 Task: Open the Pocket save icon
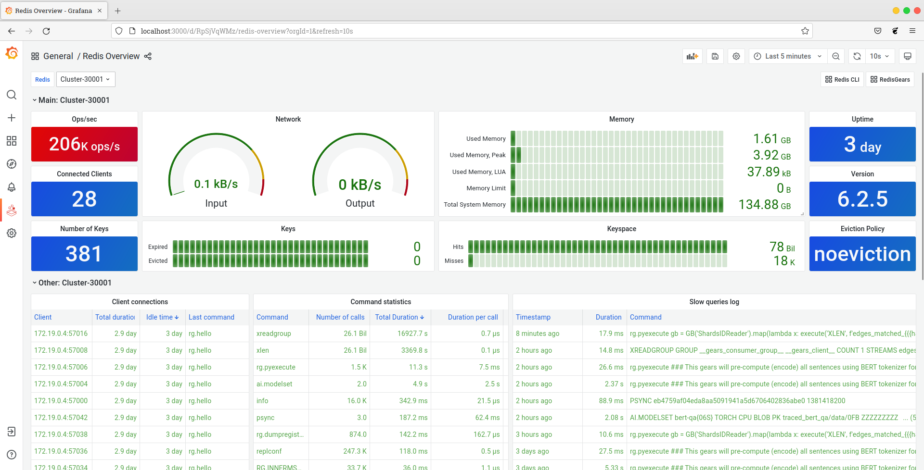[878, 31]
